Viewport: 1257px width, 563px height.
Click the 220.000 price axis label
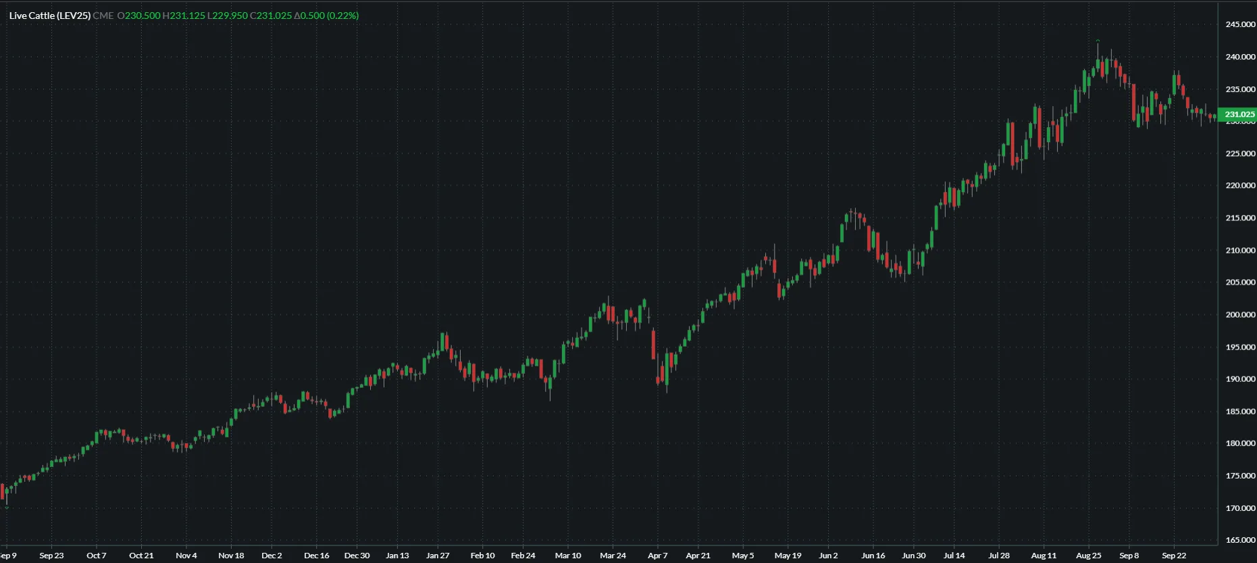tap(1240, 186)
